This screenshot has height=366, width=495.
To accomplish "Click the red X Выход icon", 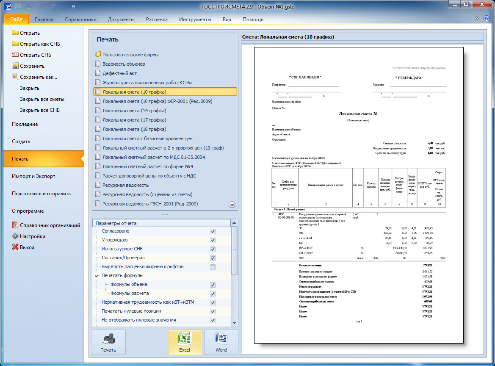I will [x=15, y=247].
